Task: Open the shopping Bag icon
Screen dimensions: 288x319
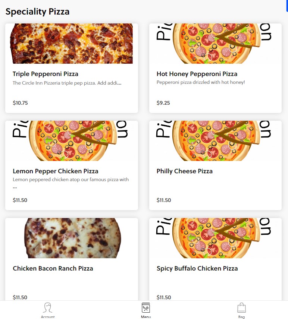Action: click(x=241, y=308)
